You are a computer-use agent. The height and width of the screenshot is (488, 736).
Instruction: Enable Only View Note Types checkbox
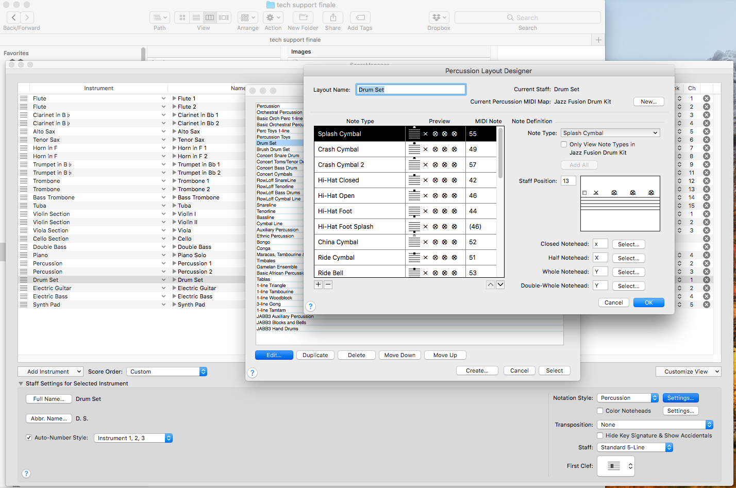click(564, 145)
